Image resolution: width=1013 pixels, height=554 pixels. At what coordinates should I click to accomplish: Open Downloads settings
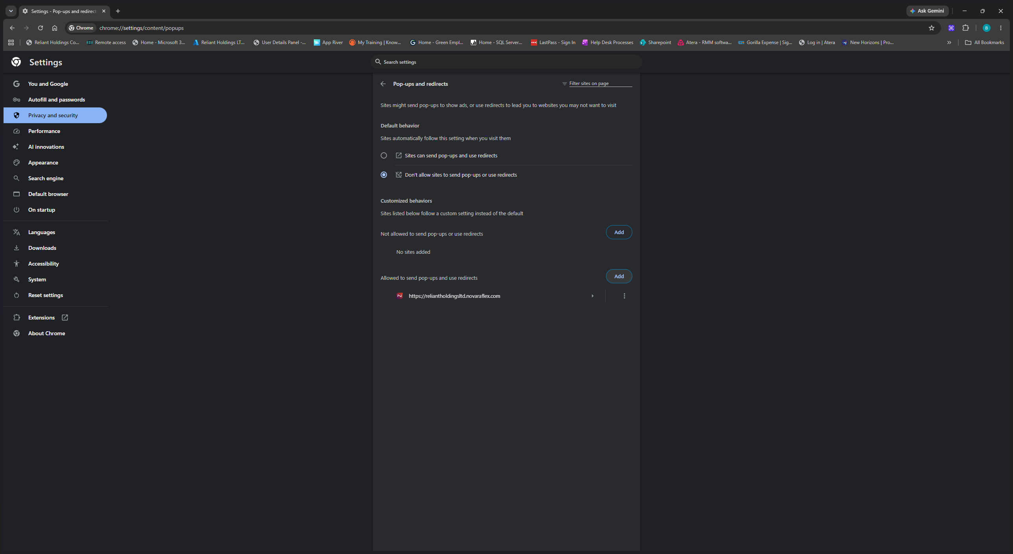point(55,248)
